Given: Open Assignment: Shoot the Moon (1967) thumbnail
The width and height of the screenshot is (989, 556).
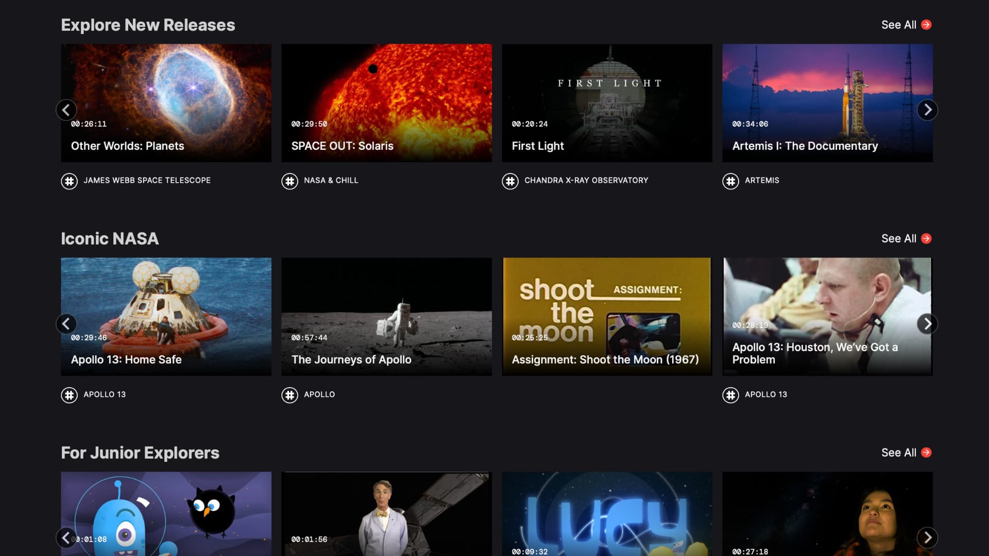Looking at the screenshot, I should click(607, 317).
